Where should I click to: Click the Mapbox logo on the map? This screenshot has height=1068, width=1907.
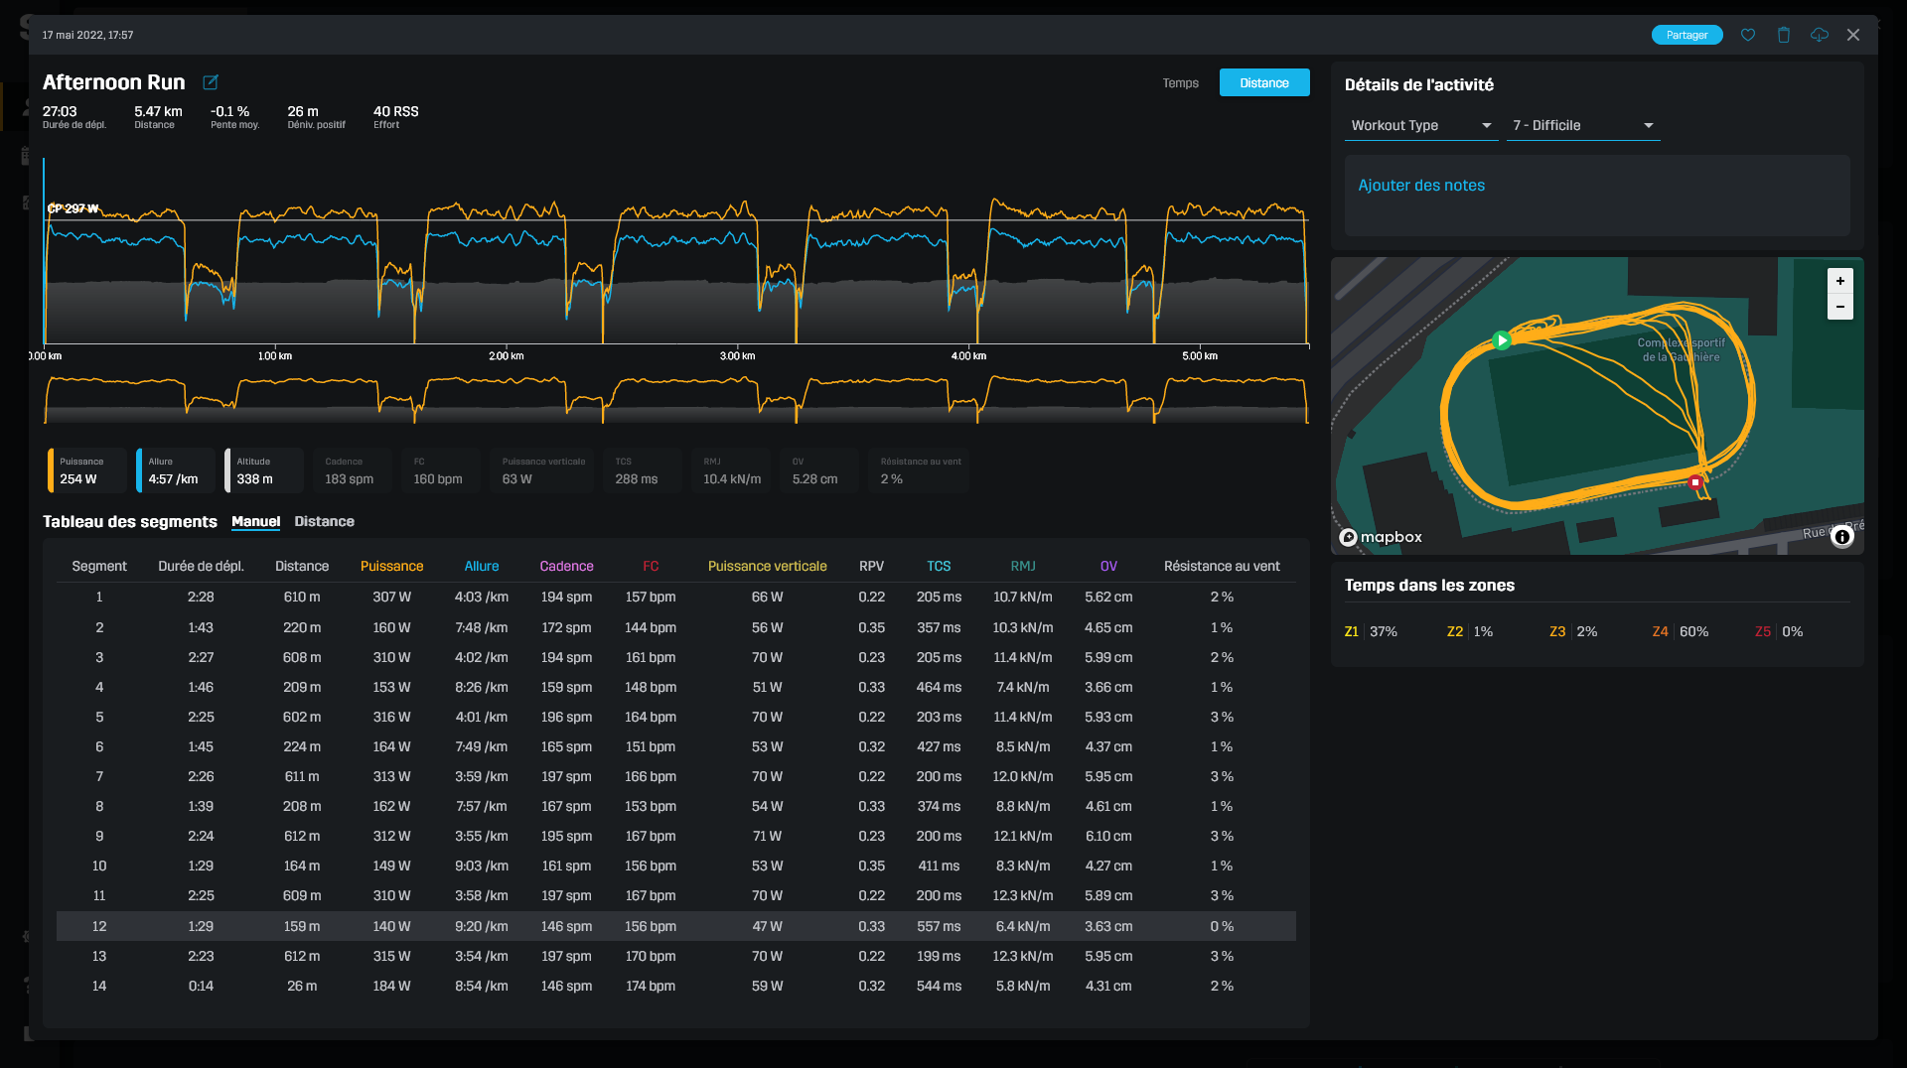point(1381,537)
